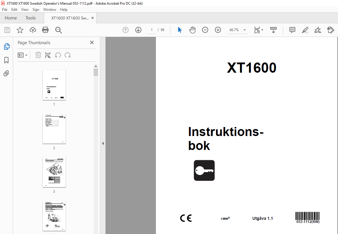Click the insert/print pages icon
Image resolution: width=338 pixels, height=234 pixels.
tap(48, 55)
